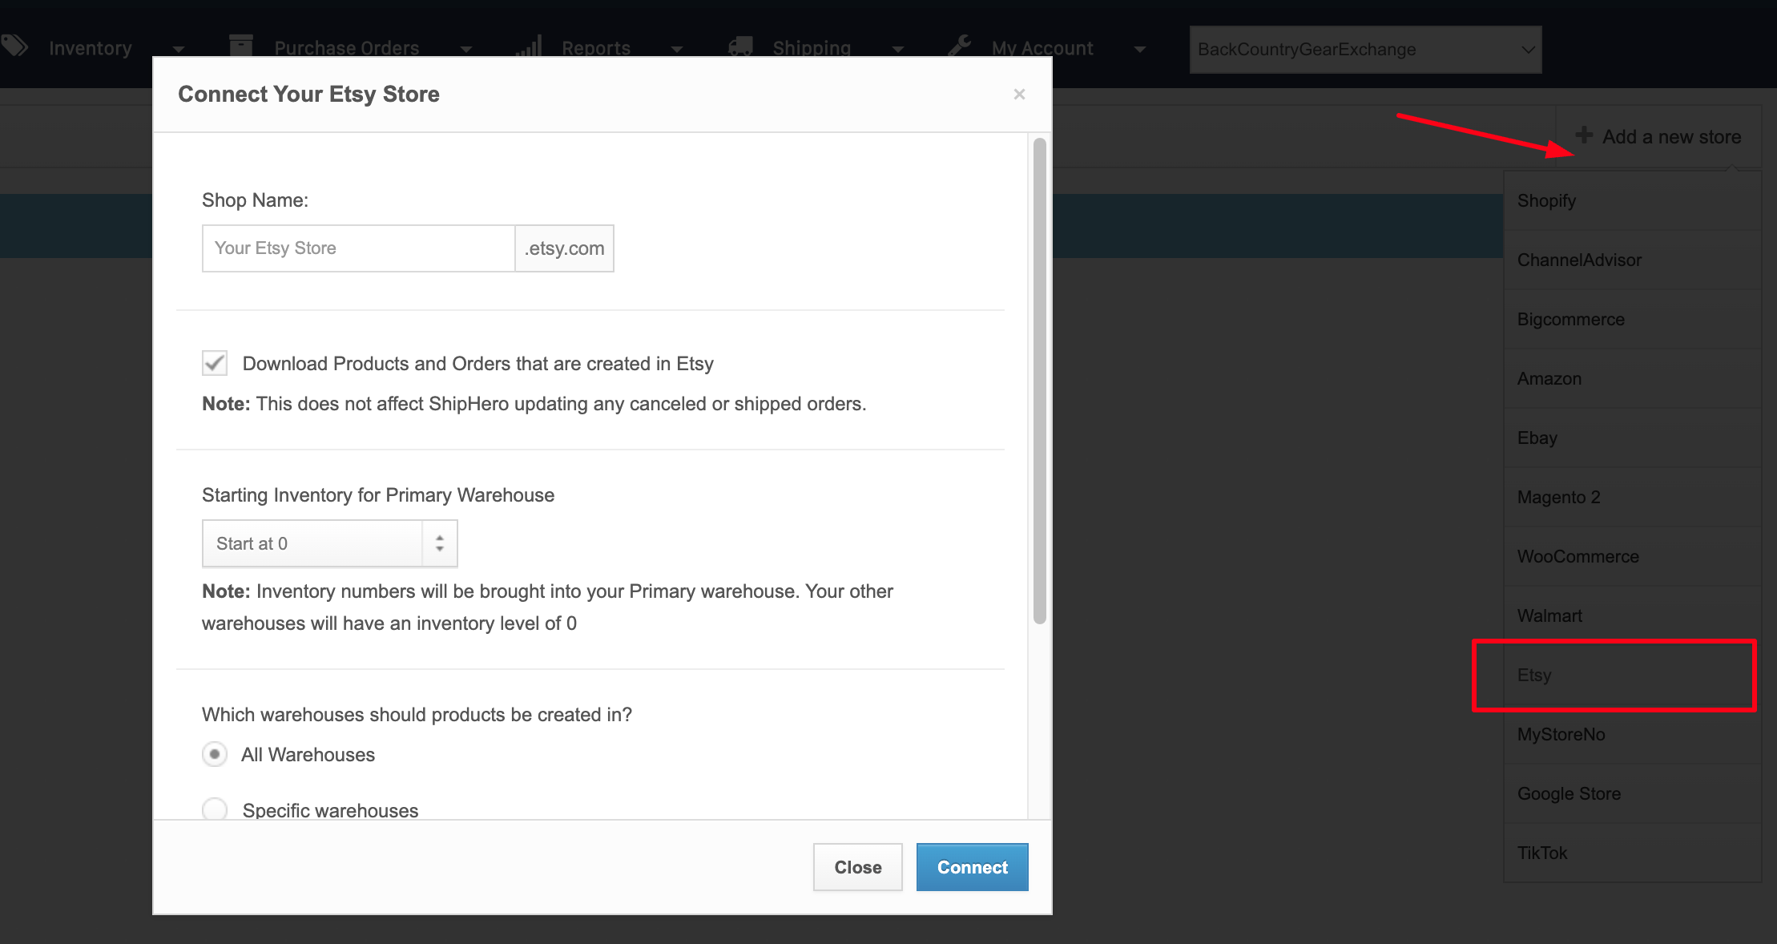
Task: Expand the Reports menu arrow
Action: click(x=677, y=50)
